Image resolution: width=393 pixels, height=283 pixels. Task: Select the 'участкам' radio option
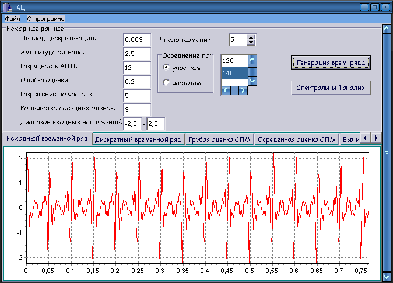pyautogui.click(x=166, y=68)
